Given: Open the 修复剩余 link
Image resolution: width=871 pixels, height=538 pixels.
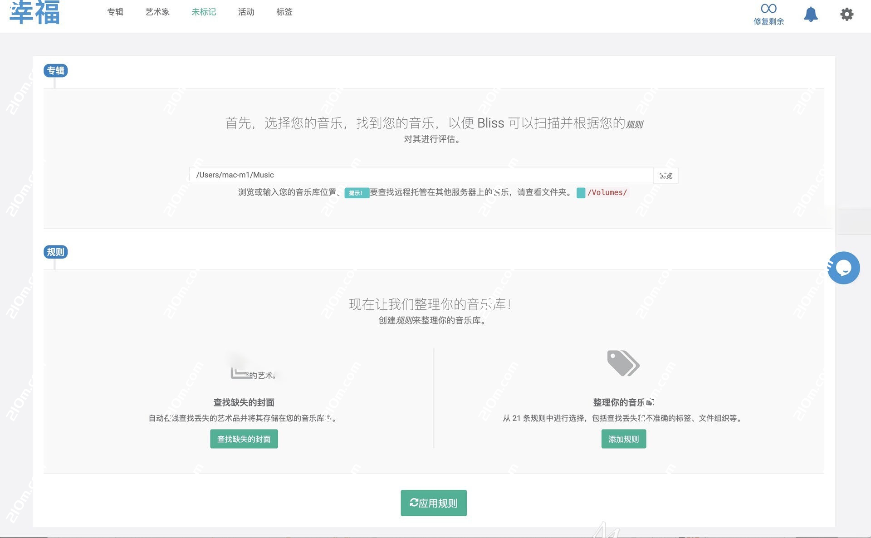Looking at the screenshot, I should 768,21.
